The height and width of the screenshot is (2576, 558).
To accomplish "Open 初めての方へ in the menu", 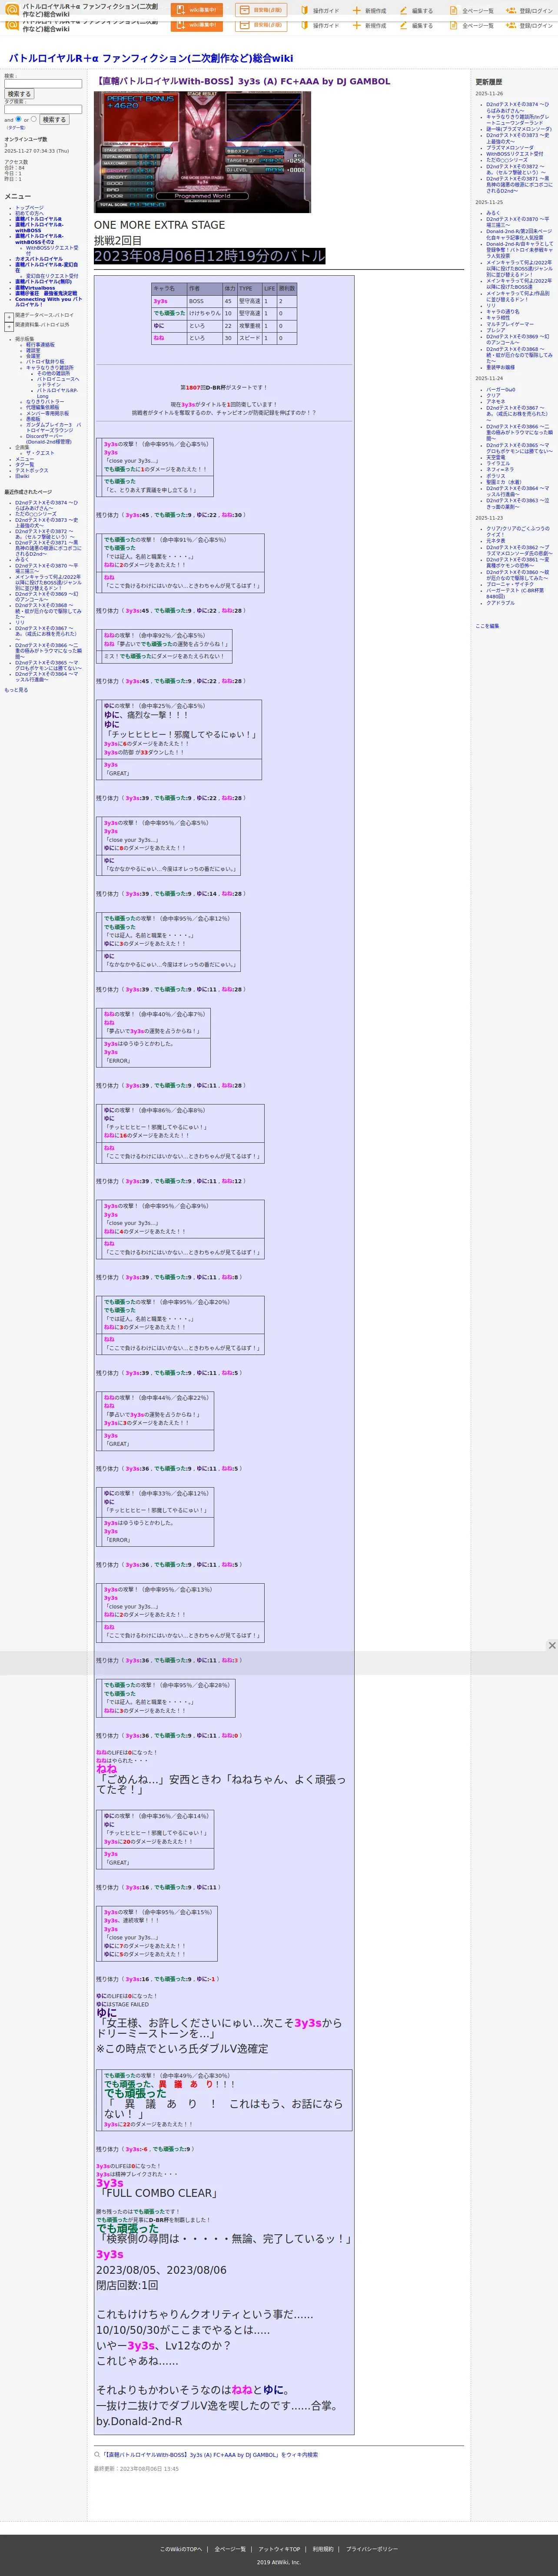I will 29,214.
